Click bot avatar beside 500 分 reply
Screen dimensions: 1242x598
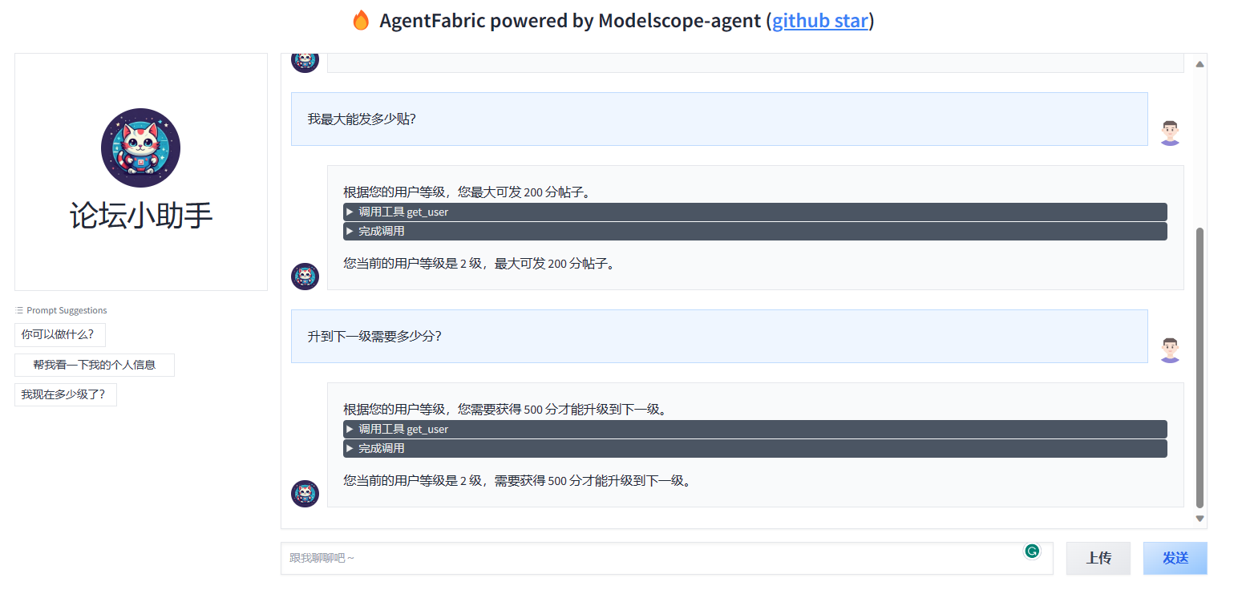[x=305, y=494]
